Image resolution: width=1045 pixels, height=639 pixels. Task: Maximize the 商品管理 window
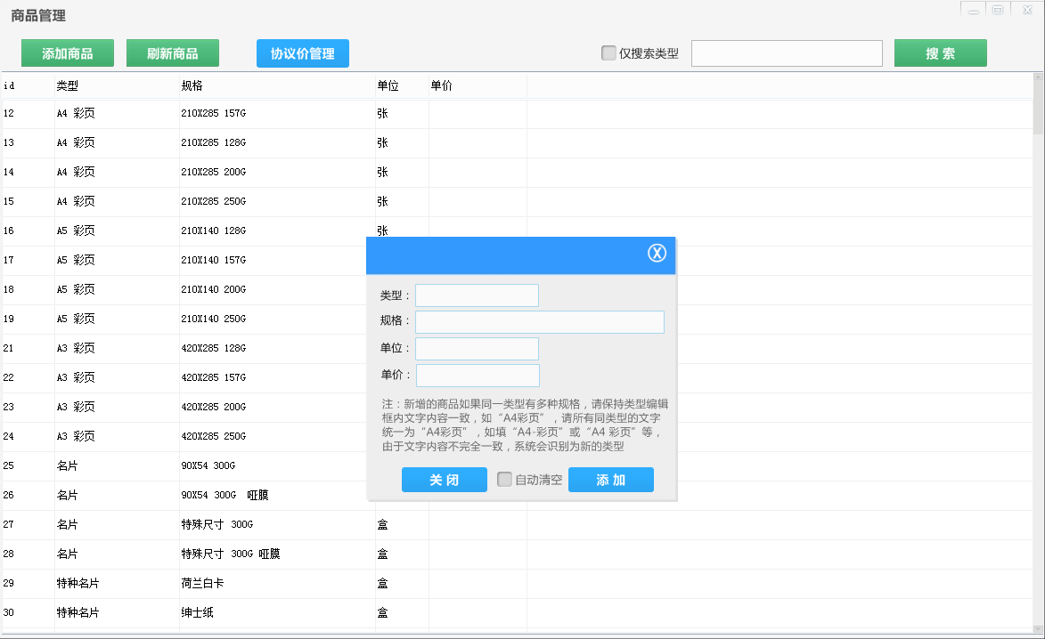(998, 11)
